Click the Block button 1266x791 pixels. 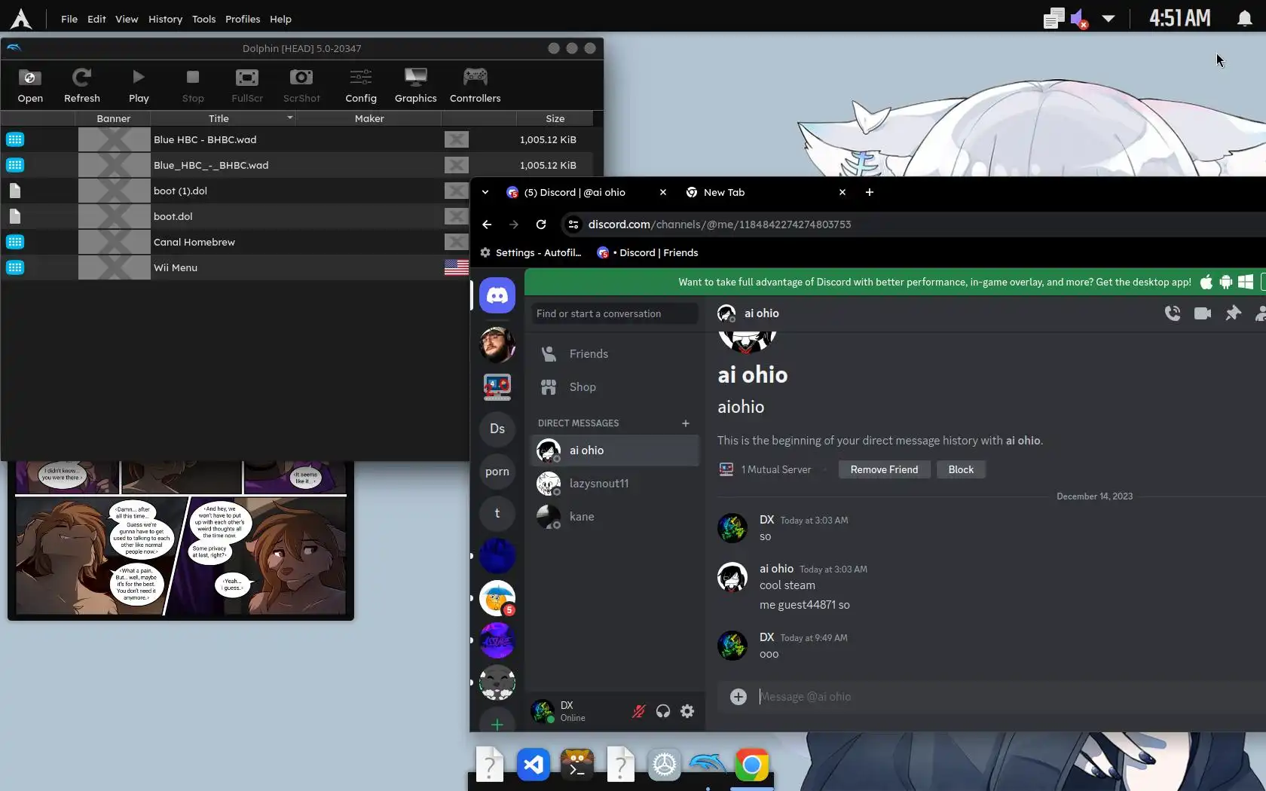(961, 470)
